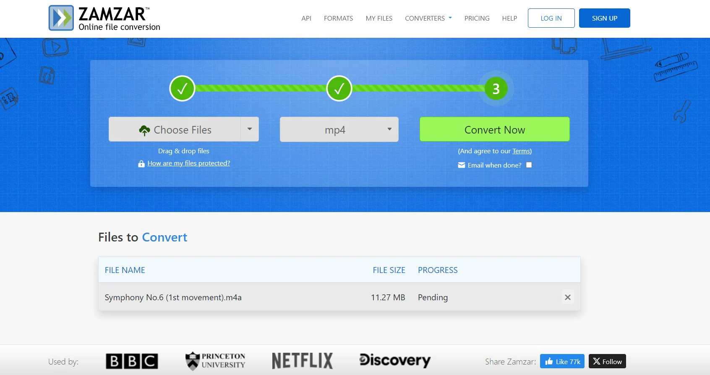Open MY FILES in the navigation
This screenshot has height=375, width=710.
(x=379, y=18)
